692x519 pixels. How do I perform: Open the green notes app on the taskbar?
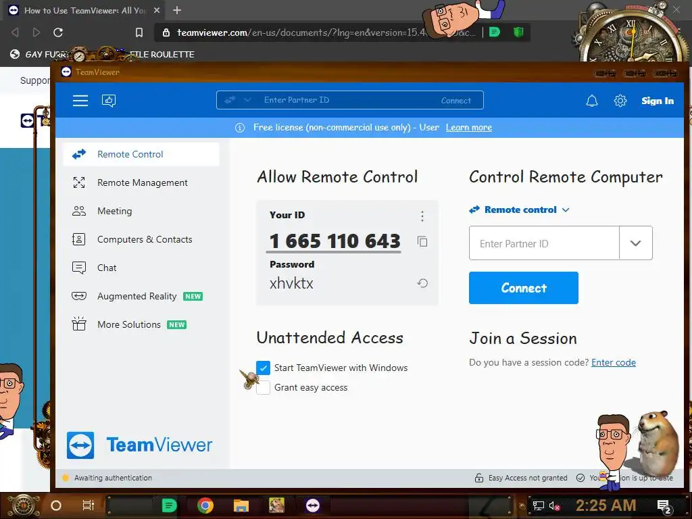click(x=169, y=505)
